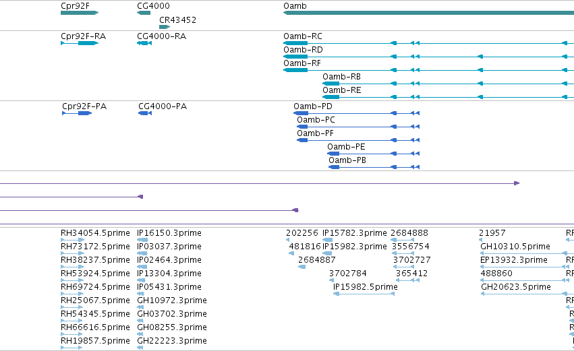The width and height of the screenshot is (574, 351).
Task: Select the thick teal Oamb gene bar
Action: (429, 13)
